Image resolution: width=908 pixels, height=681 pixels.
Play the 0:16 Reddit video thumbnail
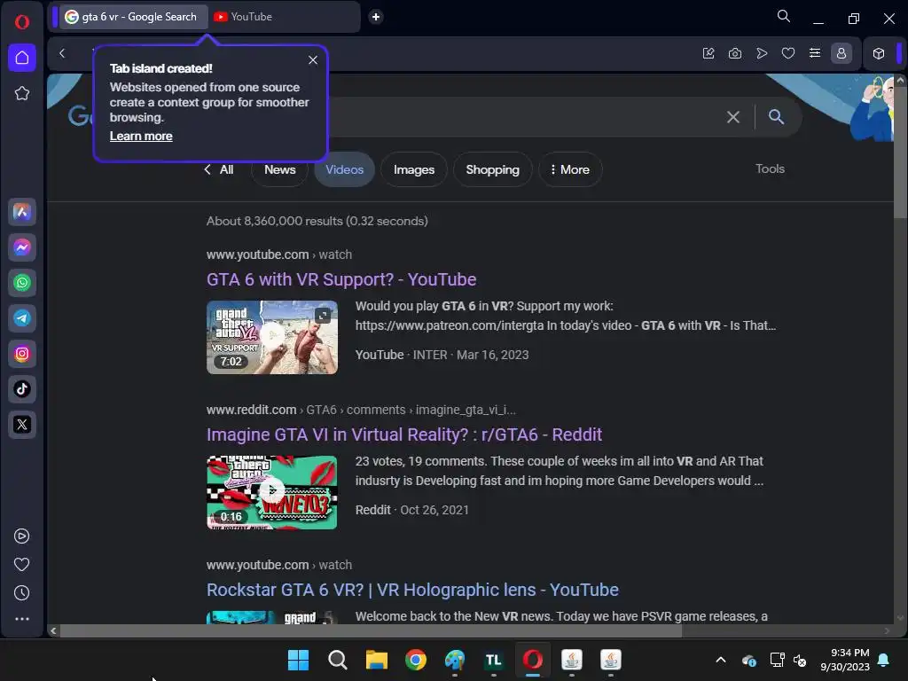tap(272, 492)
